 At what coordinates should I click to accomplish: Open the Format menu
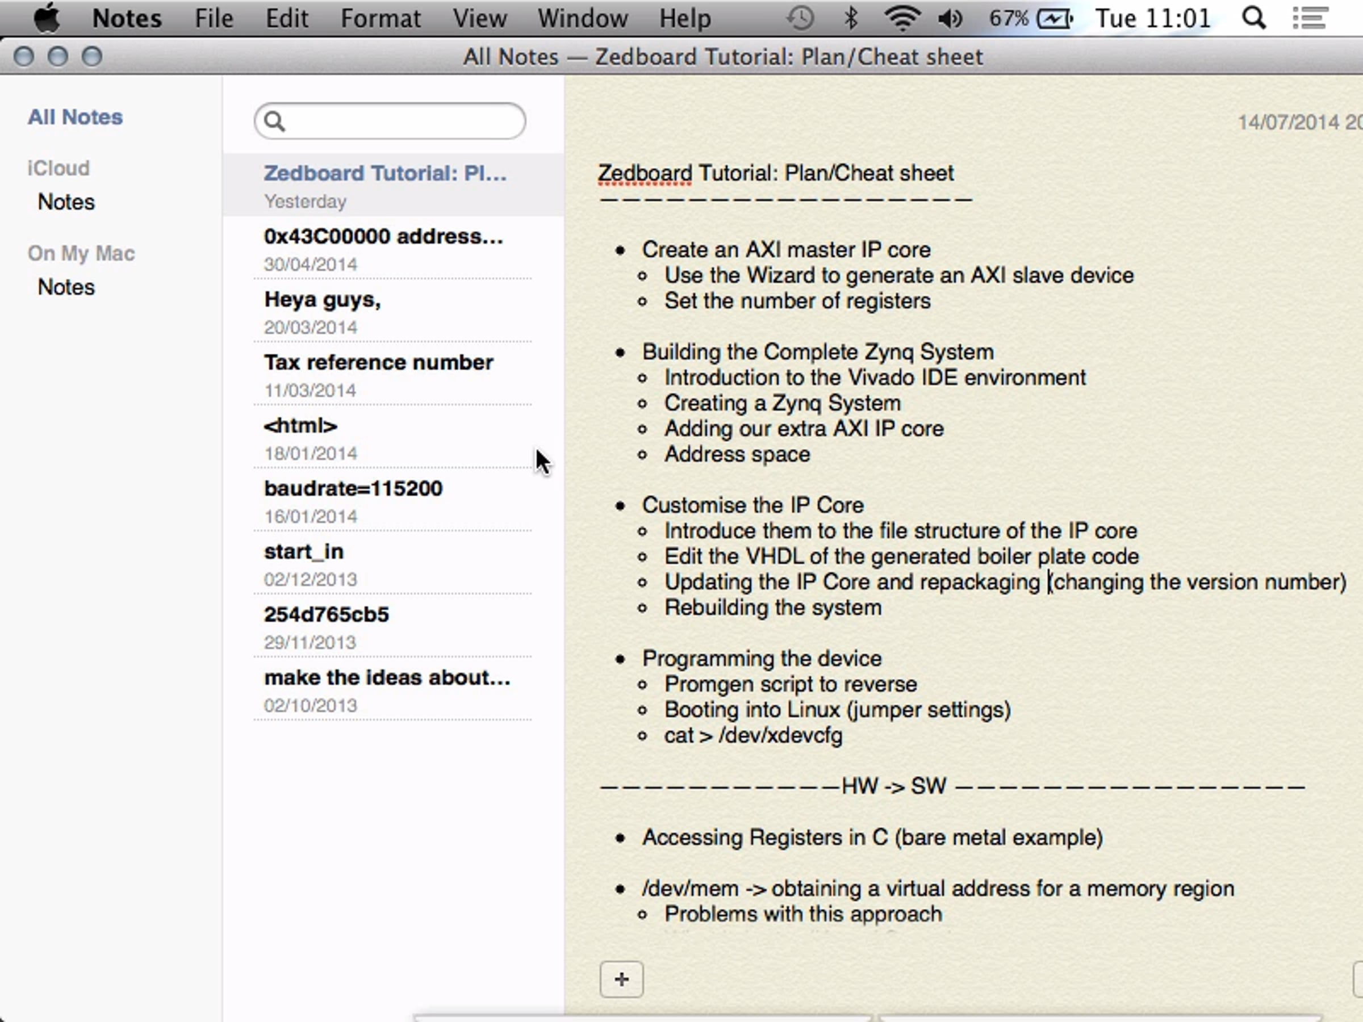click(380, 19)
